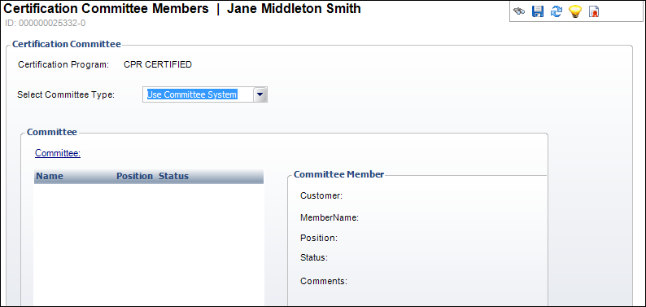This screenshot has width=646, height=307.
Task: Click the Committee Member group heading
Action: (x=338, y=174)
